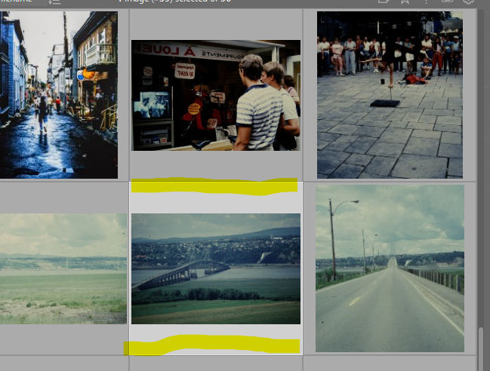Click the empty grid cell below bridge photo
The height and width of the screenshot is (371, 490).
click(215, 363)
